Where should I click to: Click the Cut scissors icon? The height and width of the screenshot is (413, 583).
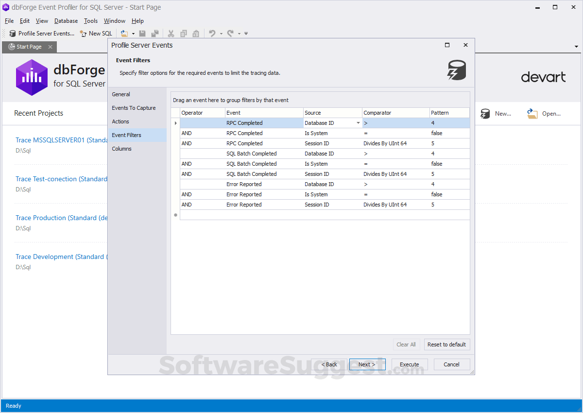click(x=171, y=34)
